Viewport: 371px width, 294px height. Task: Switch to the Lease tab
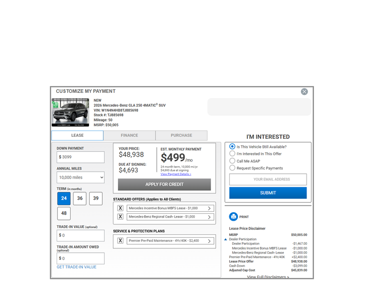(x=77, y=135)
